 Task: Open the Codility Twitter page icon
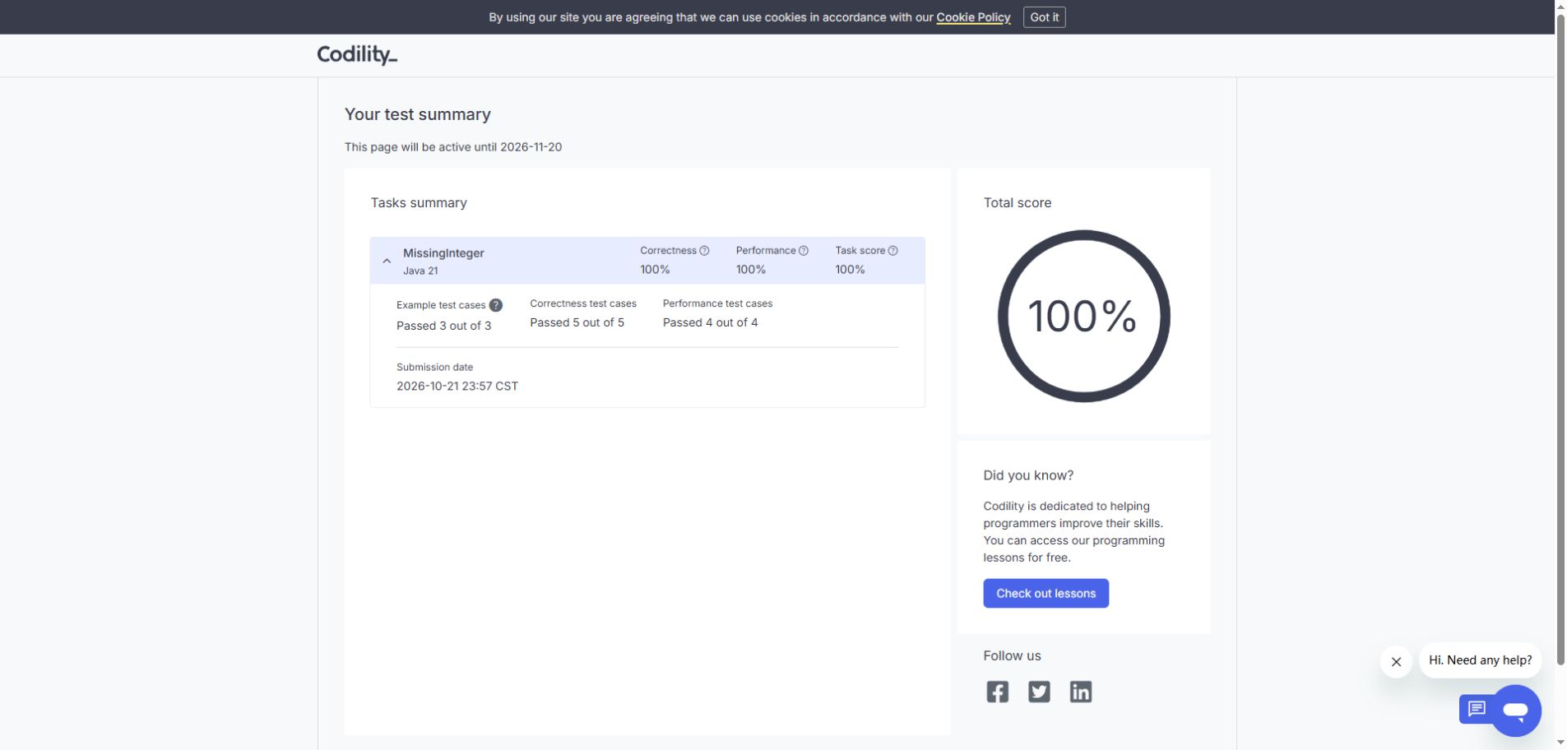coord(1039,692)
